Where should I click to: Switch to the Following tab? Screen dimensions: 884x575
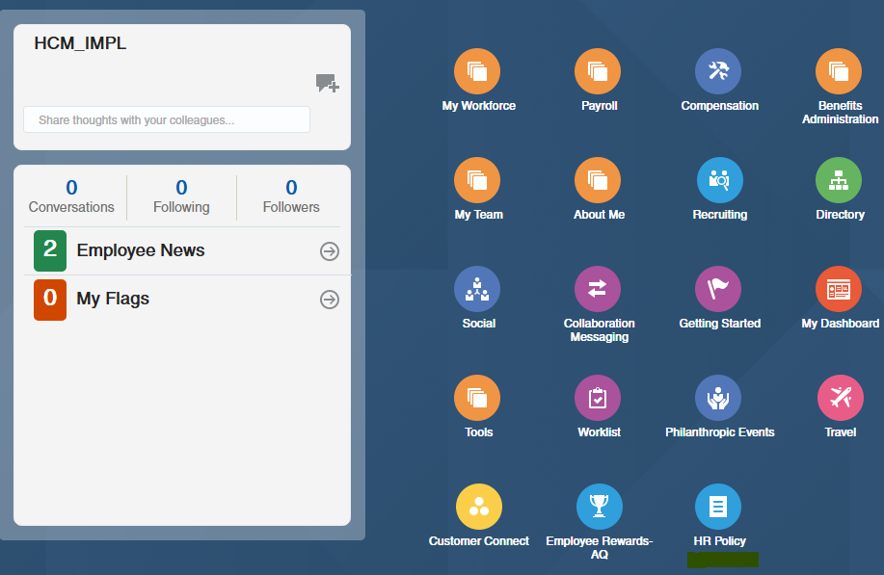[x=180, y=196]
